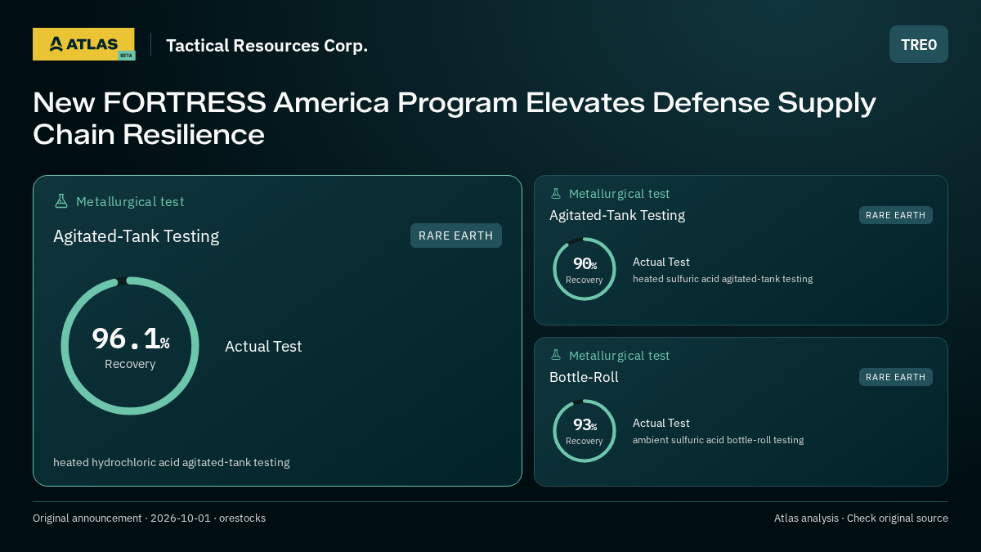981x552 pixels.
Task: Click the RARE EARTH tag in the 90% card
Action: point(896,215)
